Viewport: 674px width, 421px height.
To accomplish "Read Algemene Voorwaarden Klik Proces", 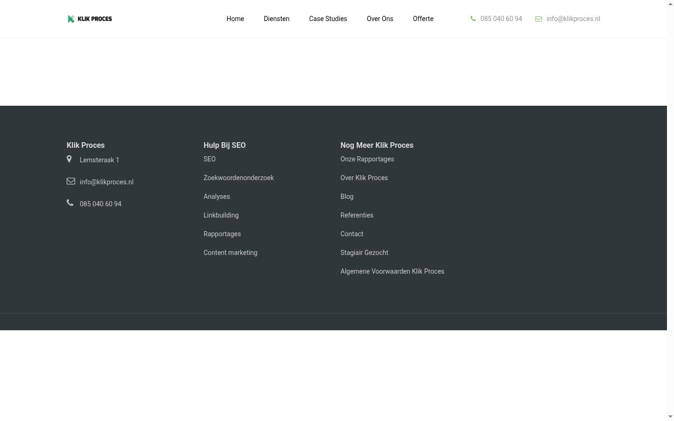I will (x=393, y=271).
